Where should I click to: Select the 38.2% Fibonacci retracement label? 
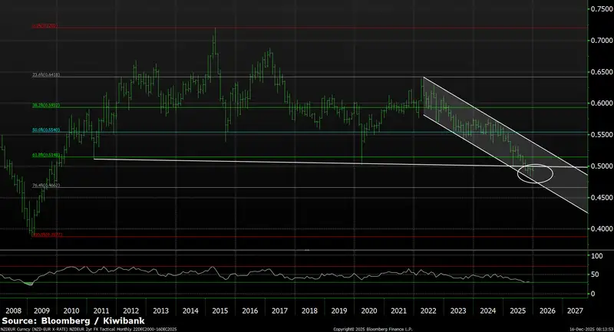(x=45, y=106)
